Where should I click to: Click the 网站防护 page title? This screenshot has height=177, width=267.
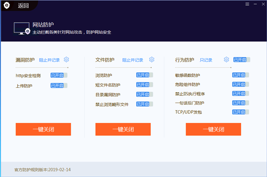(43, 25)
